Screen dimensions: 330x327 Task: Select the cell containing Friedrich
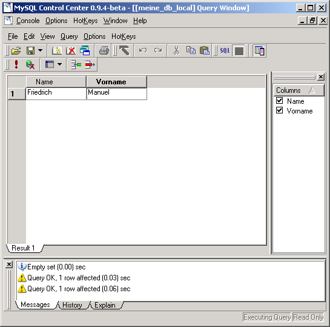(56, 93)
